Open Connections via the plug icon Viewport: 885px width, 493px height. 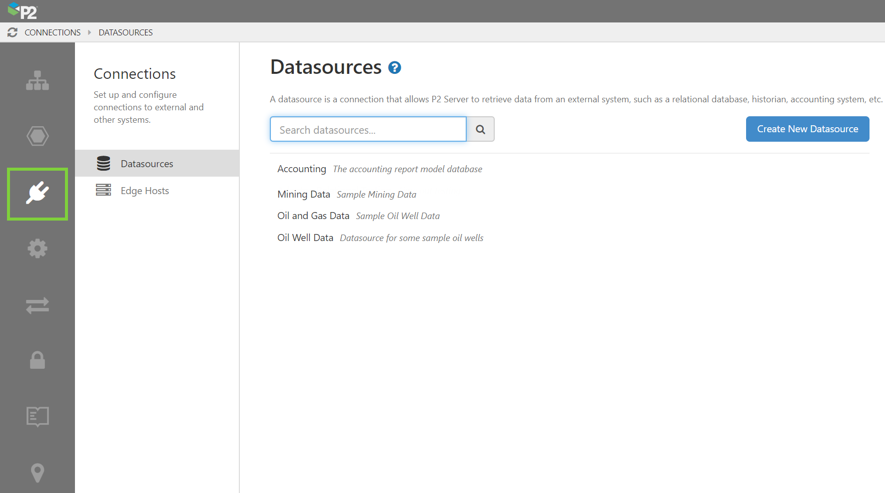coord(37,194)
